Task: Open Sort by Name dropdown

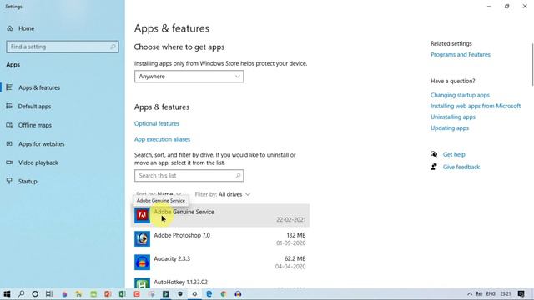Action: click(159, 194)
